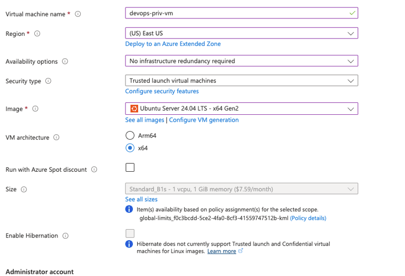
Task: Open the Security type dropdown
Action: click(x=242, y=81)
